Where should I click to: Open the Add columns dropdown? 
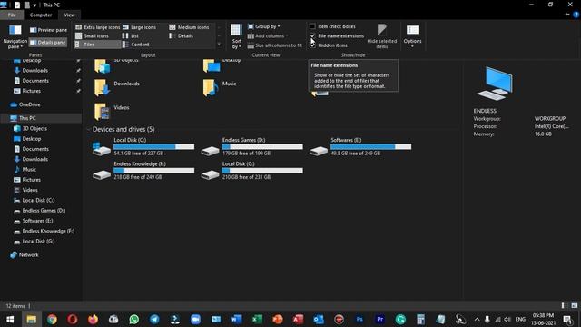pos(268,36)
